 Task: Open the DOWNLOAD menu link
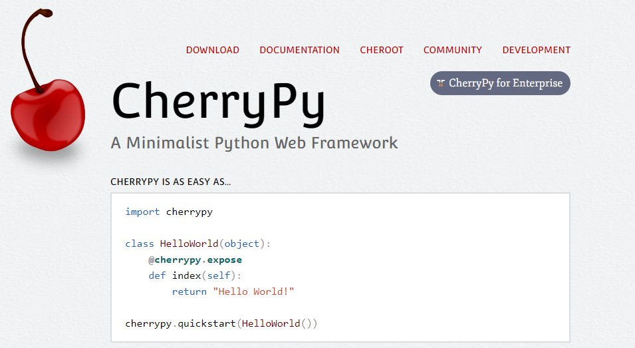[x=213, y=50]
